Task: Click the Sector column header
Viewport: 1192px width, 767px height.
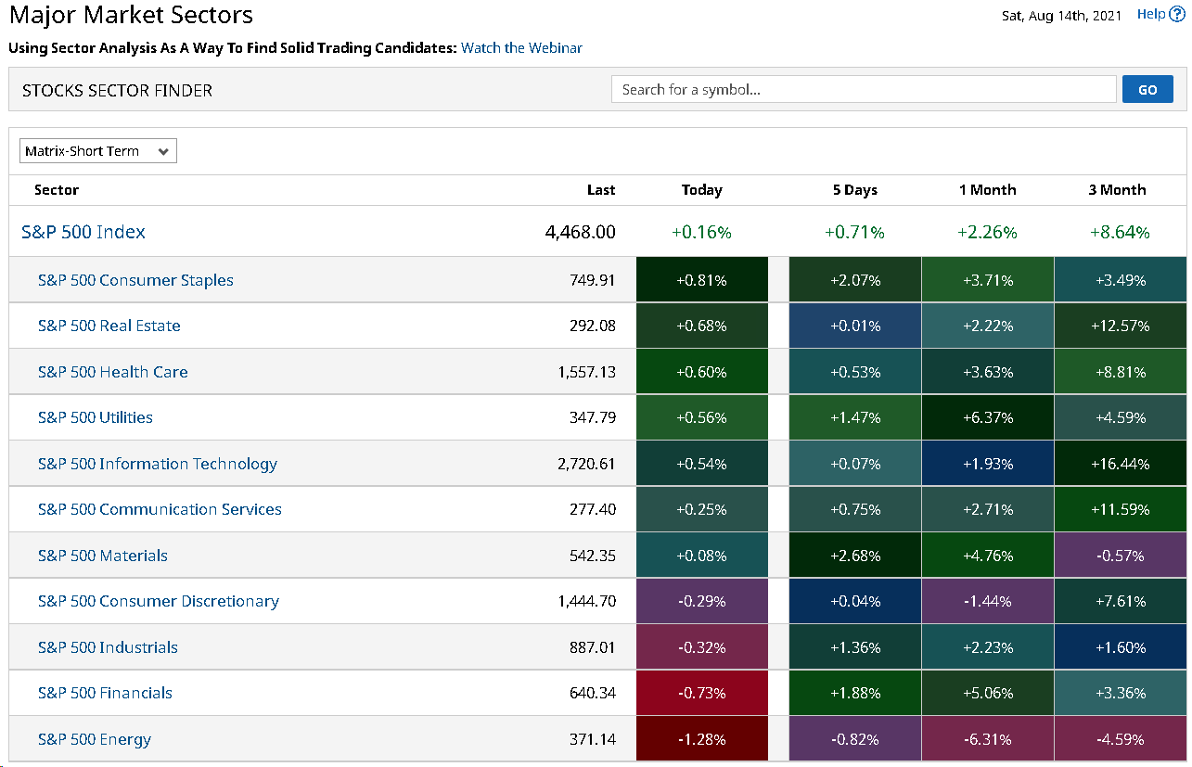Action: pos(57,190)
